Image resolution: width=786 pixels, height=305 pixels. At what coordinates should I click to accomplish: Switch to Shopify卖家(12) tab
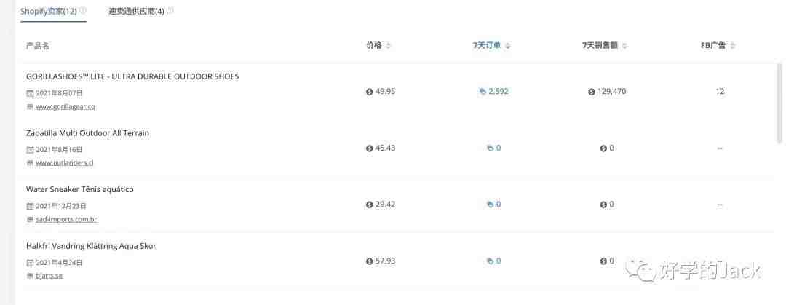(x=49, y=11)
